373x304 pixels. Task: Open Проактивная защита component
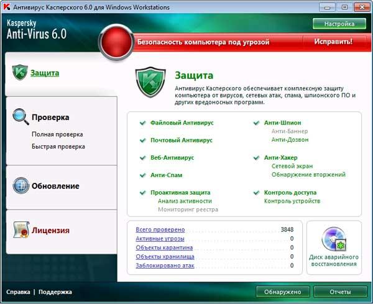[x=180, y=193]
